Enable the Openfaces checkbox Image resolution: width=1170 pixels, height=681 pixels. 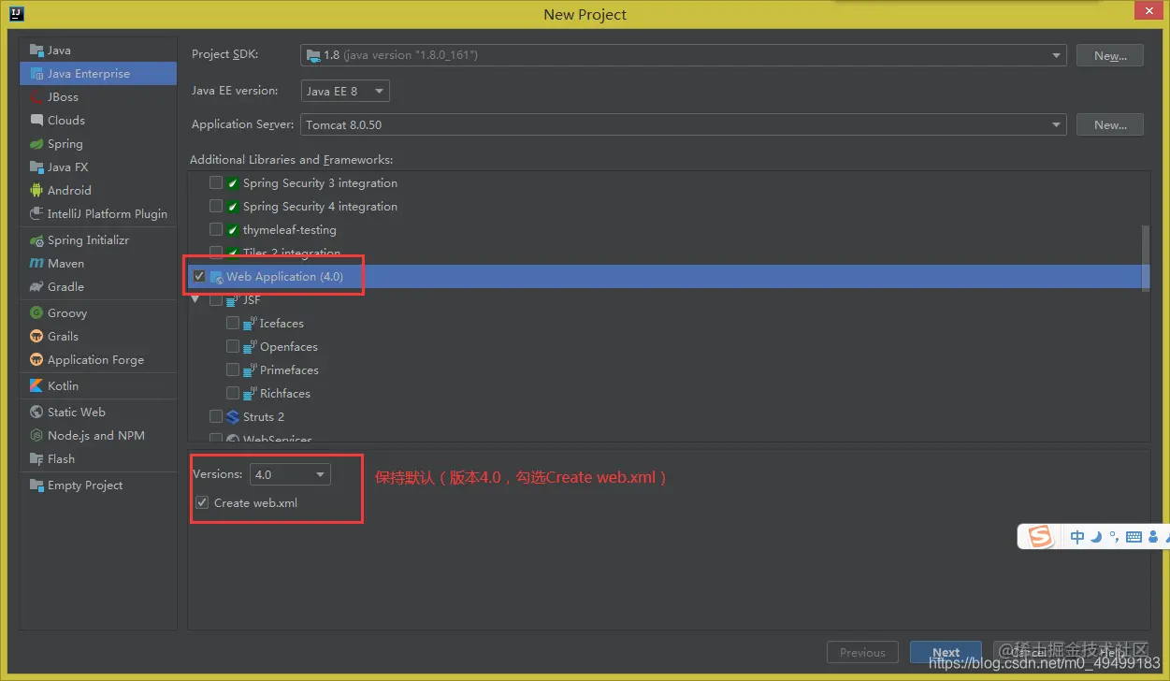coord(233,347)
